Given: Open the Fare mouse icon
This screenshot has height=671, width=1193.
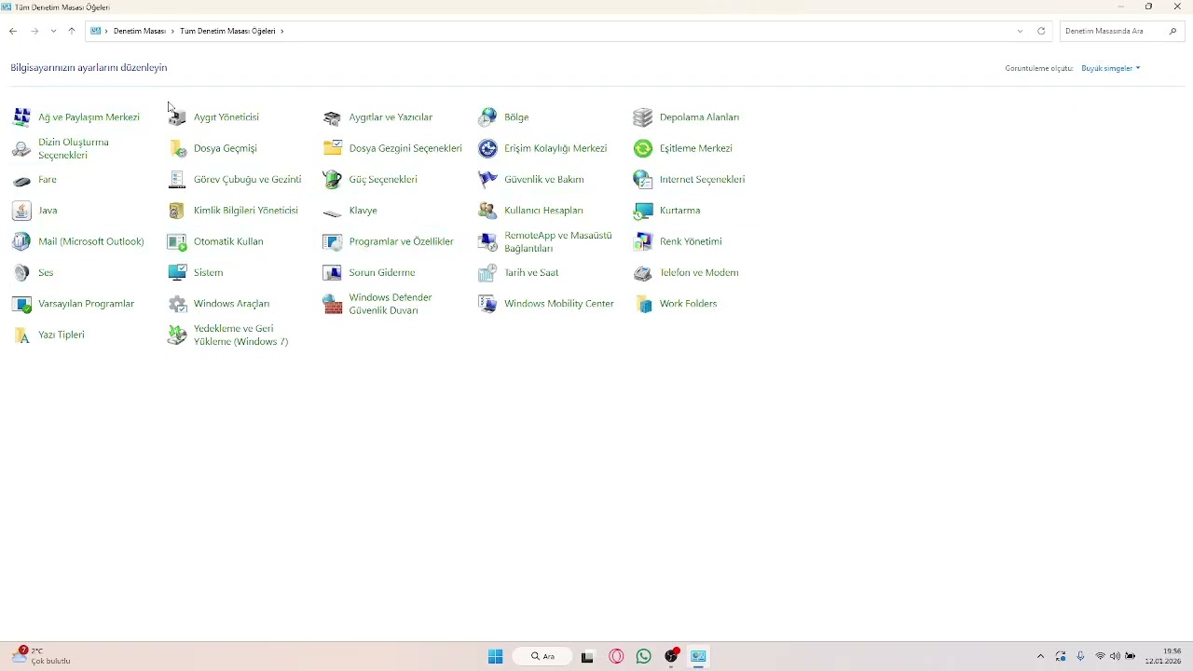Looking at the screenshot, I should click(x=21, y=180).
